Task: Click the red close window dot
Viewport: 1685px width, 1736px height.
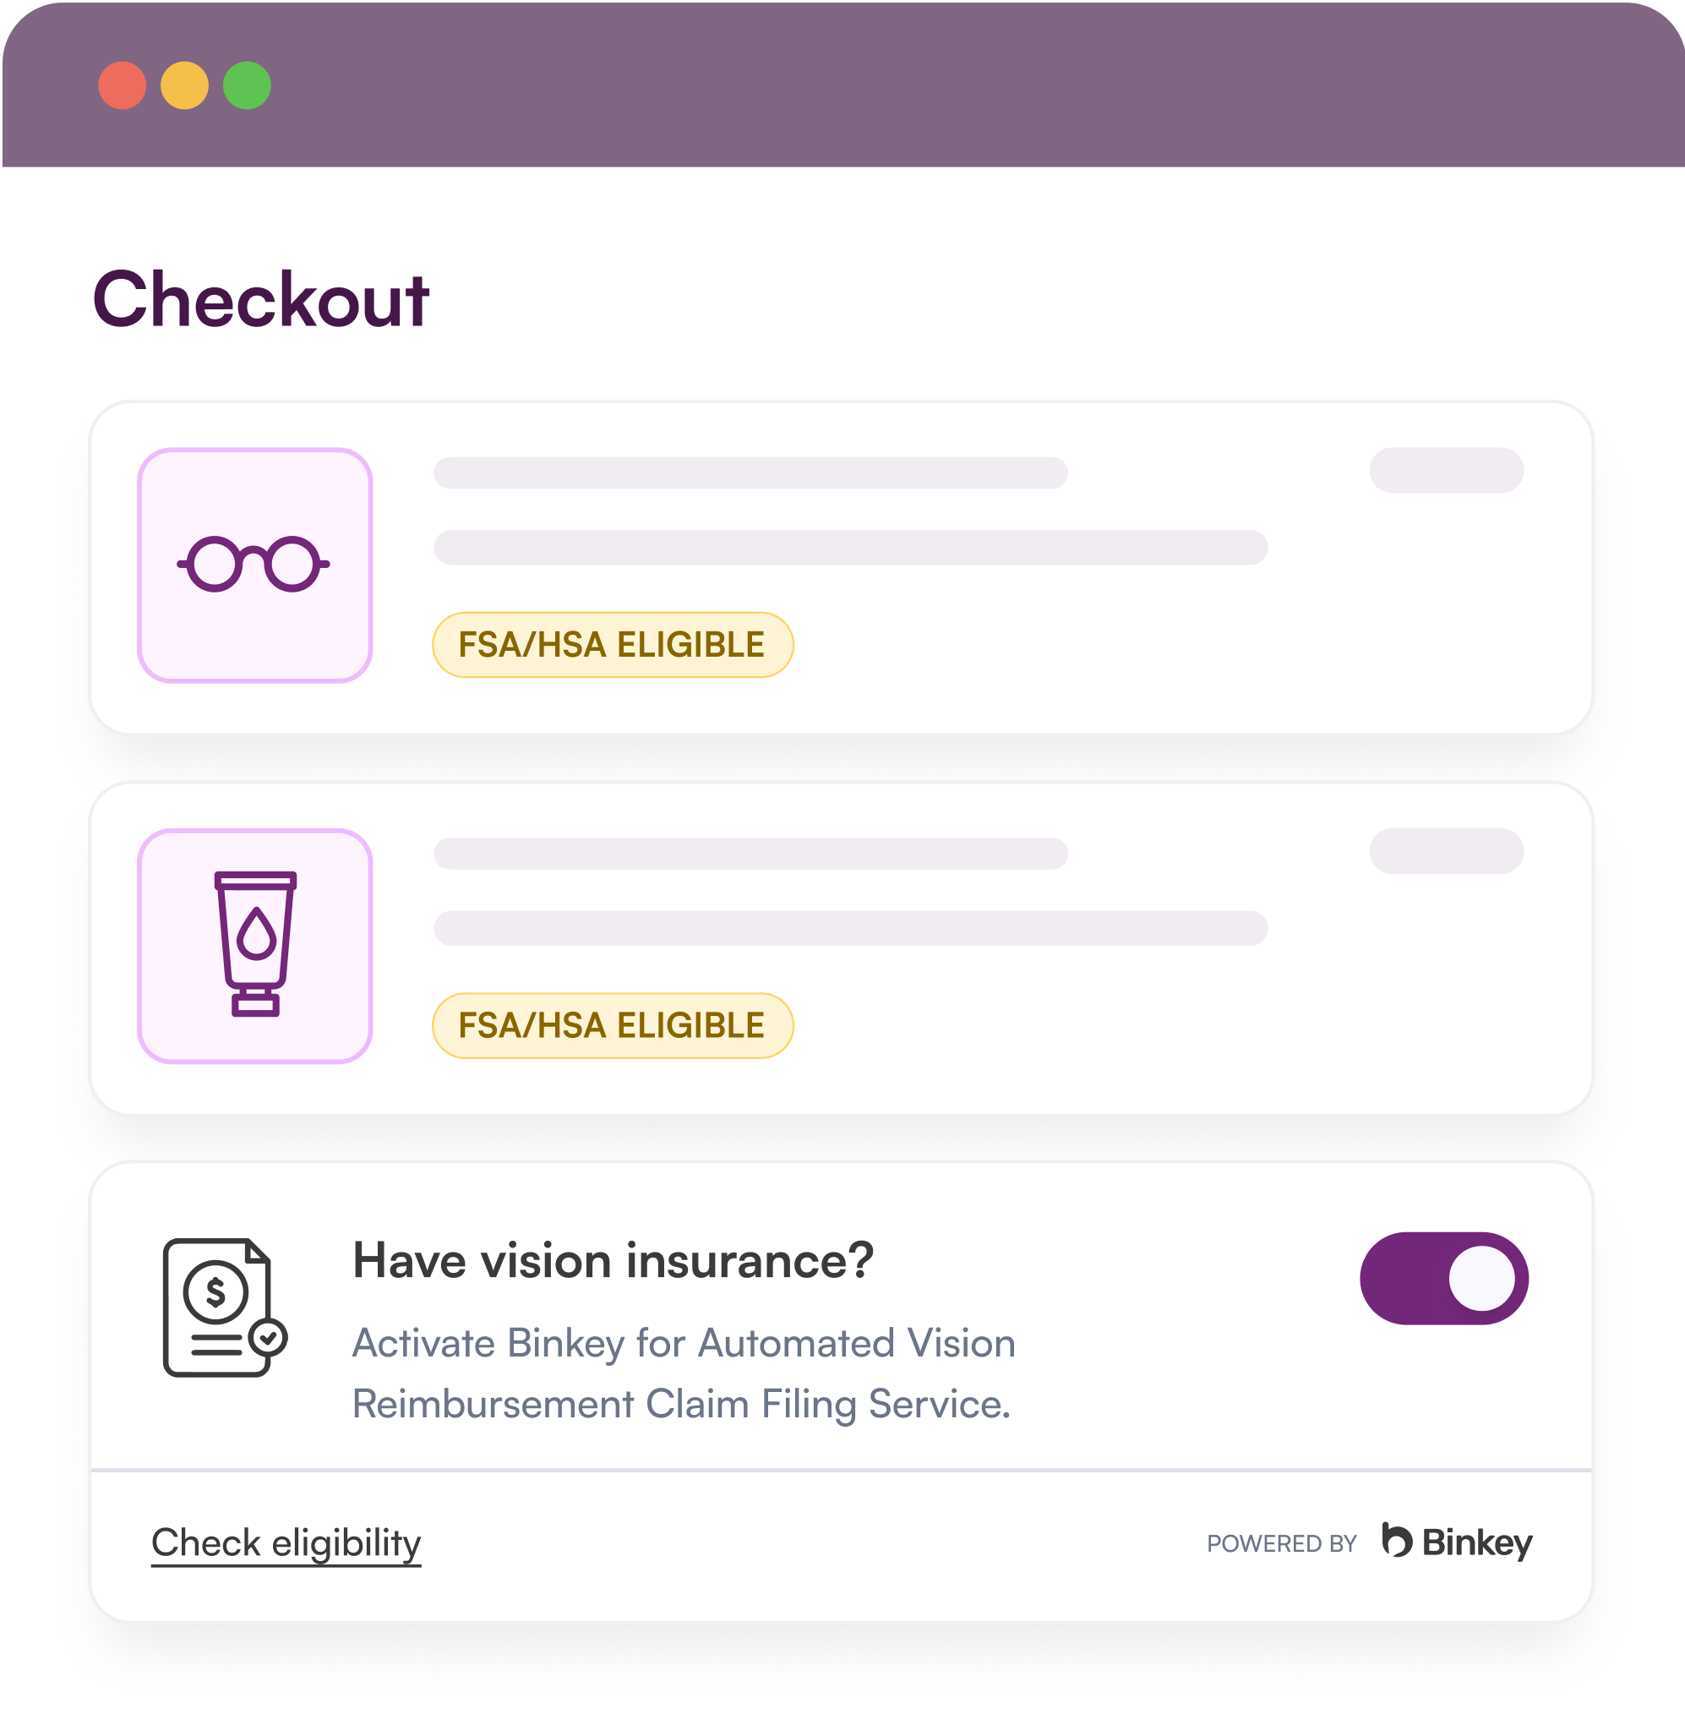Action: (x=123, y=86)
